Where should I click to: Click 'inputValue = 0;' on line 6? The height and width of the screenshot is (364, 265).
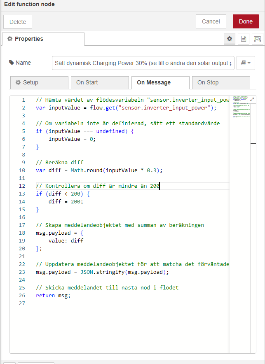pyautogui.click(x=72, y=139)
